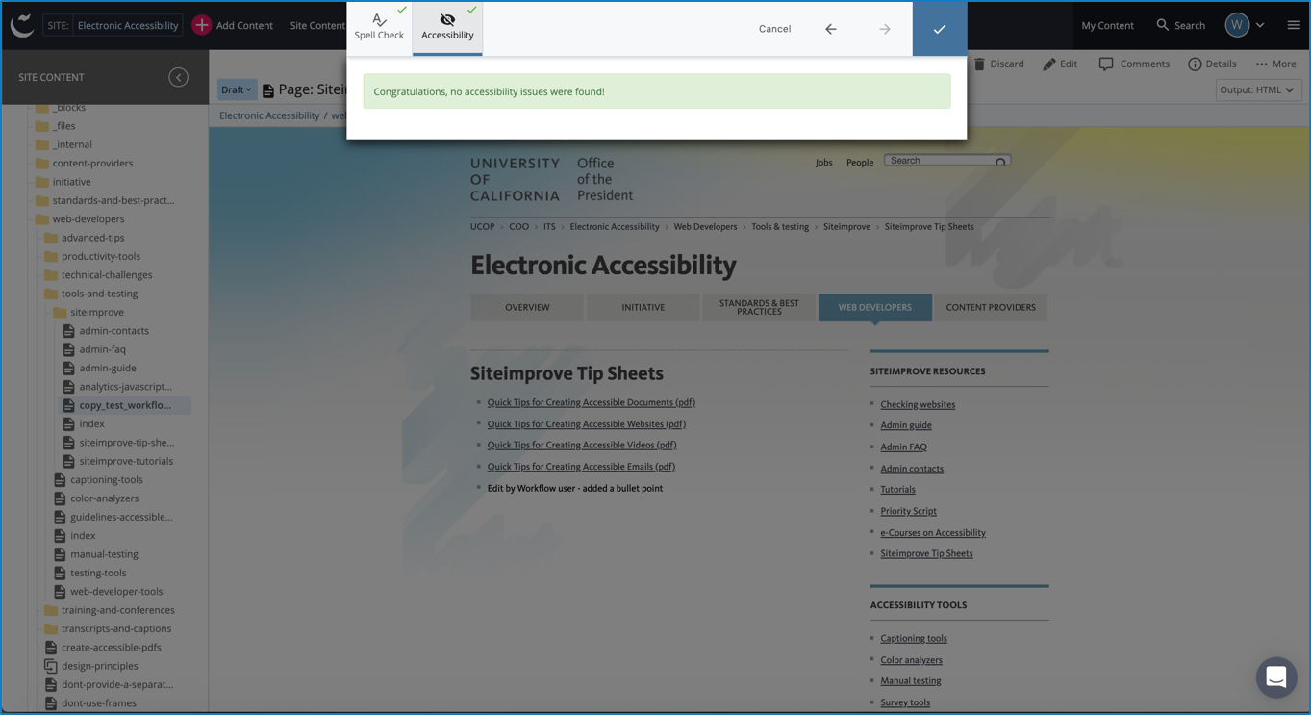Expand the training-and-conferences folder

click(x=117, y=610)
